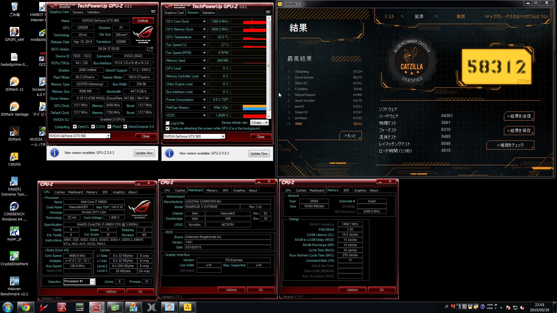Click the もっと button under leaderboard
The height and width of the screenshot is (313, 557).
pos(350,136)
